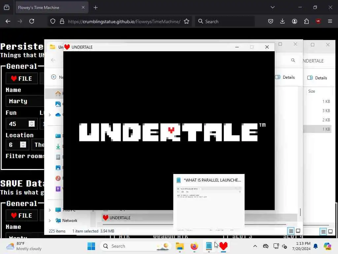338x254 pixels.
Task: Adjust the Fun value spinner arrows
Action: [32, 124]
